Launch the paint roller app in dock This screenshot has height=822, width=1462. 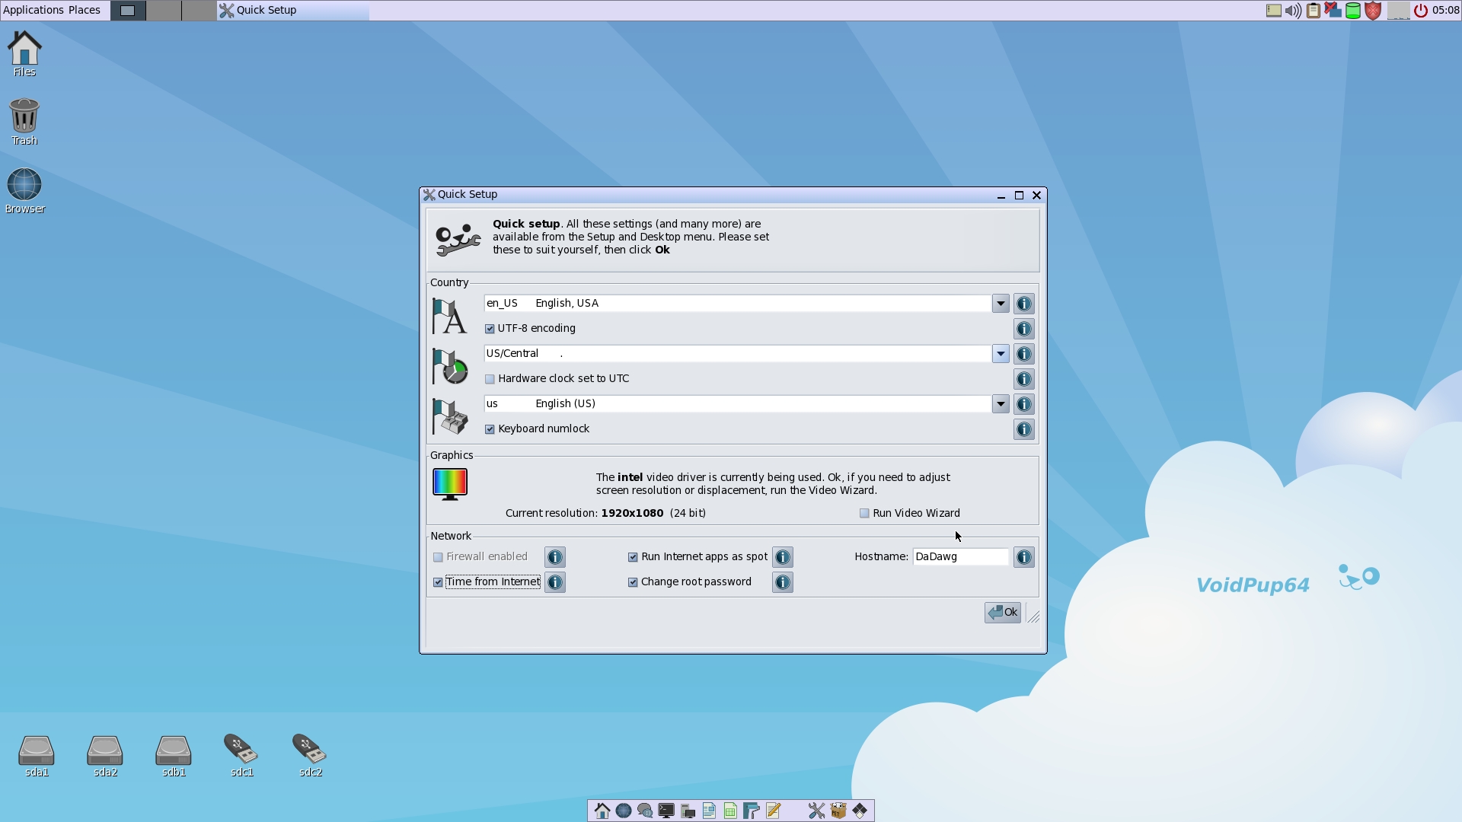[752, 811]
